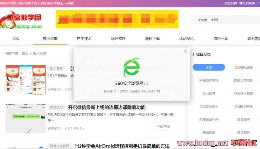Click the 立即查看 button
This screenshot has height=149, width=260.
(x=164, y=126)
